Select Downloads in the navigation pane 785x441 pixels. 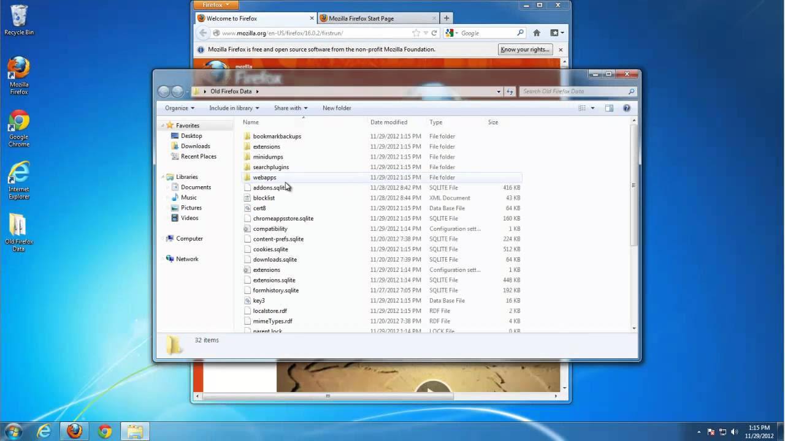pos(195,146)
